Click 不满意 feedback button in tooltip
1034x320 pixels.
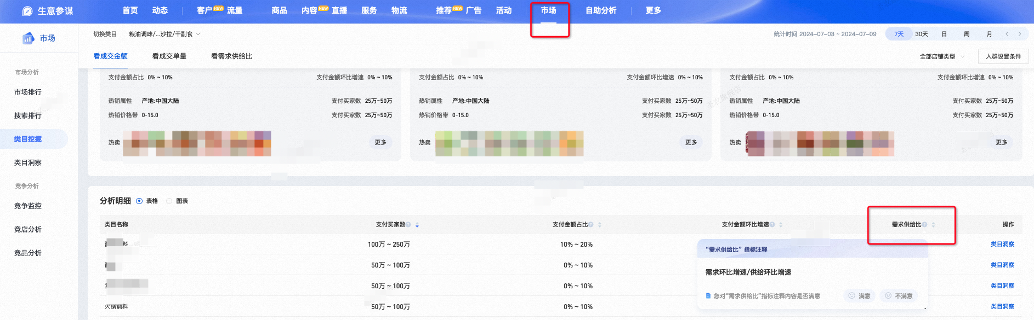[899, 296]
